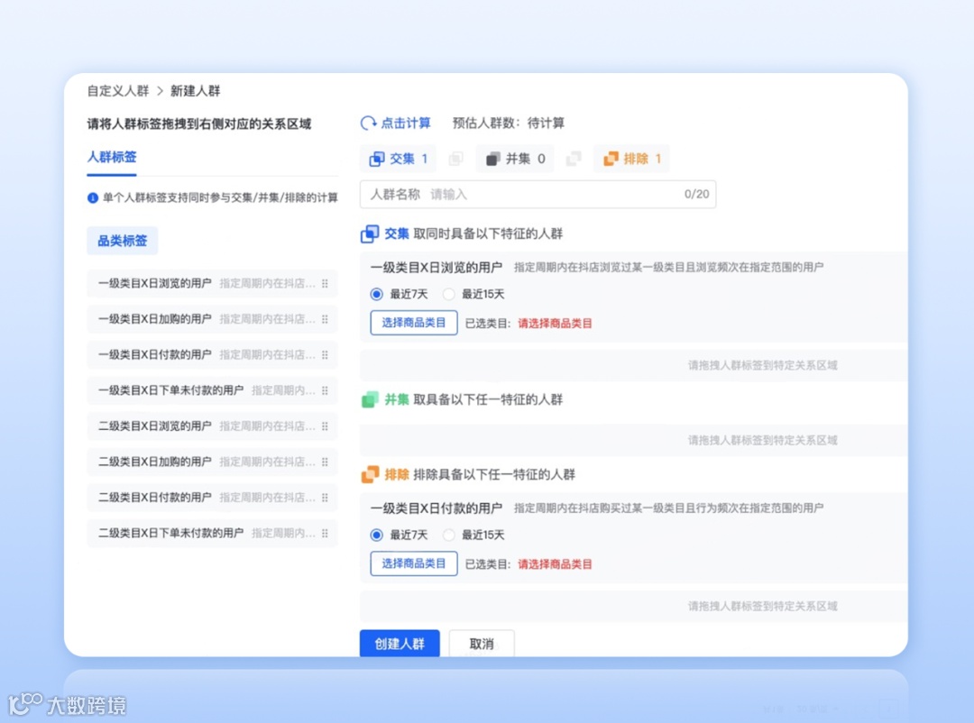Select the 一级类目X日付款的用户 tag row
974x723 pixels.
click(x=213, y=355)
